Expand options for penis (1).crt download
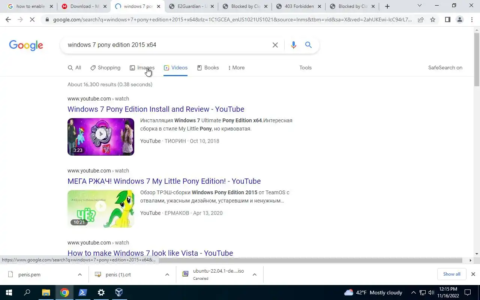The width and height of the screenshot is (480, 300). (x=167, y=274)
